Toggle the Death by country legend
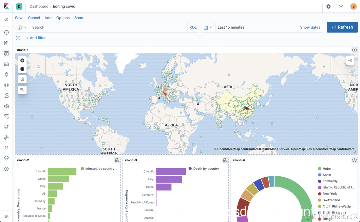 coord(204,168)
